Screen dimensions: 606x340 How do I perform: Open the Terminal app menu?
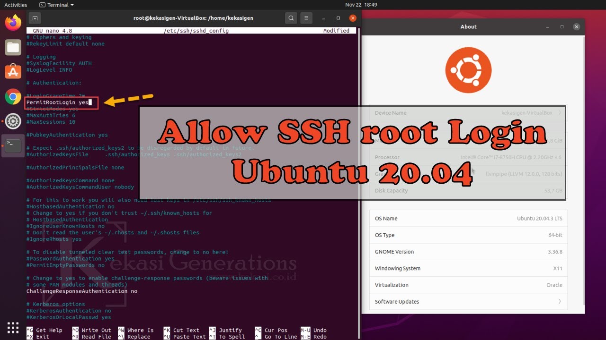(x=57, y=5)
